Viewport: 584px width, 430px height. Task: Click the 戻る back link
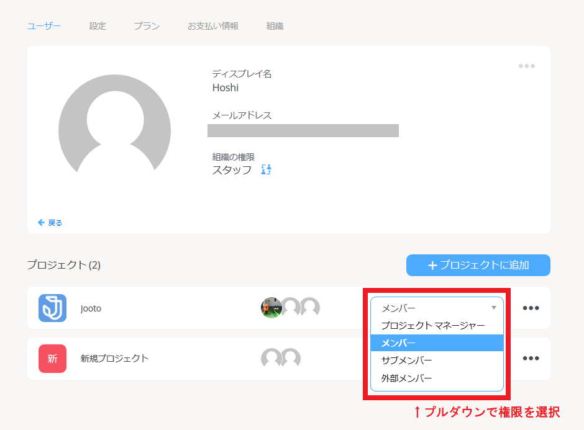50,223
